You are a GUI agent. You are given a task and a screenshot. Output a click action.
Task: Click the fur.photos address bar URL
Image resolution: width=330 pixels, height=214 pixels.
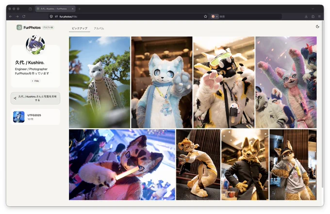pos(68,16)
